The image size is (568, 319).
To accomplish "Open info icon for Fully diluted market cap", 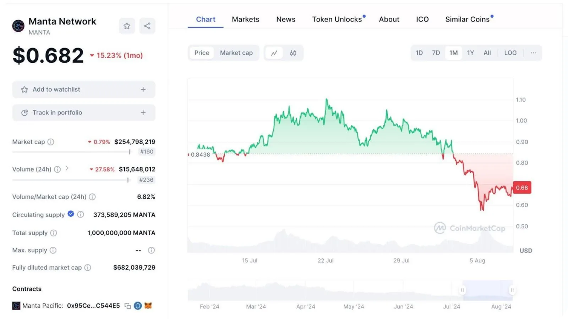I will 88,268.
